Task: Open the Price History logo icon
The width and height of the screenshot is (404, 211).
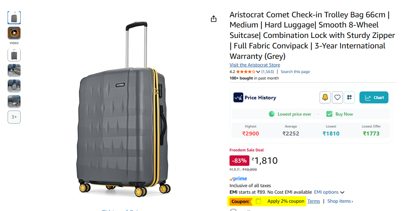Action: click(x=238, y=98)
